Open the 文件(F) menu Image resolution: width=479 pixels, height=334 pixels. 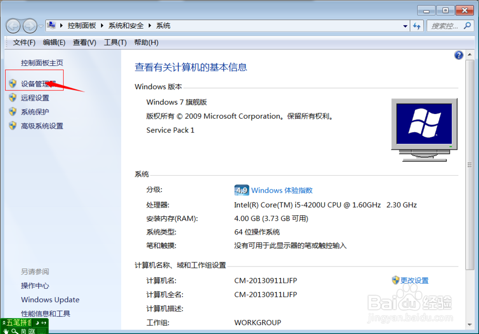pos(24,43)
